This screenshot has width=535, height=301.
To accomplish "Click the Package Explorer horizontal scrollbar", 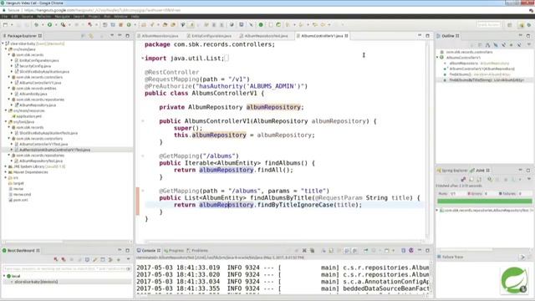I will 67,242.
